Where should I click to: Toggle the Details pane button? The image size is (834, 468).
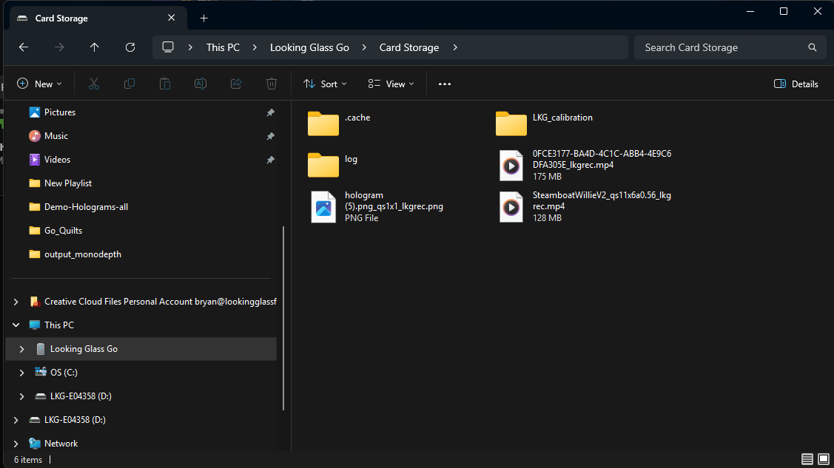coord(796,84)
